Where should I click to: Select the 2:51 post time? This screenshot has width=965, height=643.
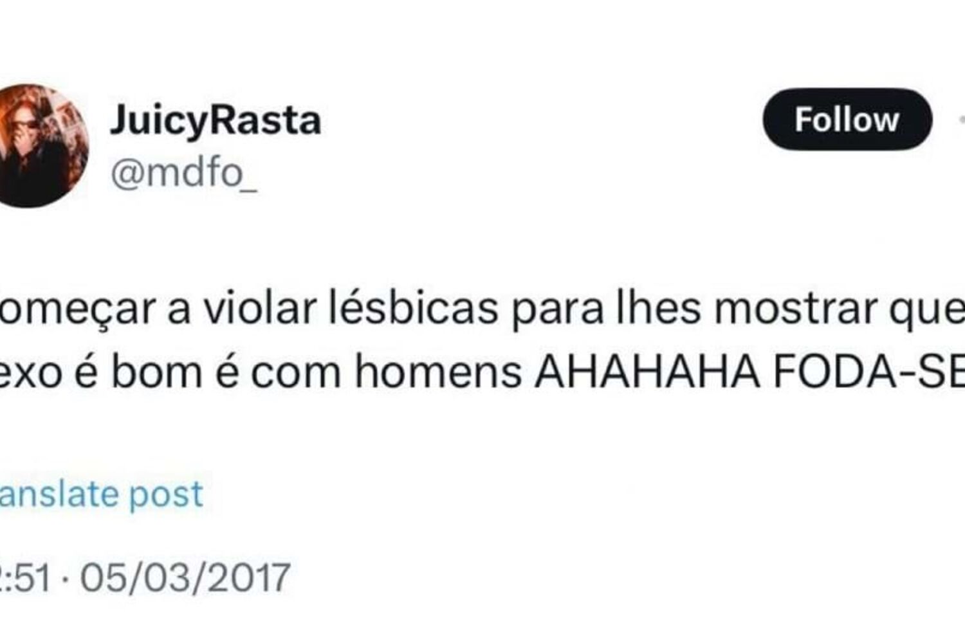point(26,577)
